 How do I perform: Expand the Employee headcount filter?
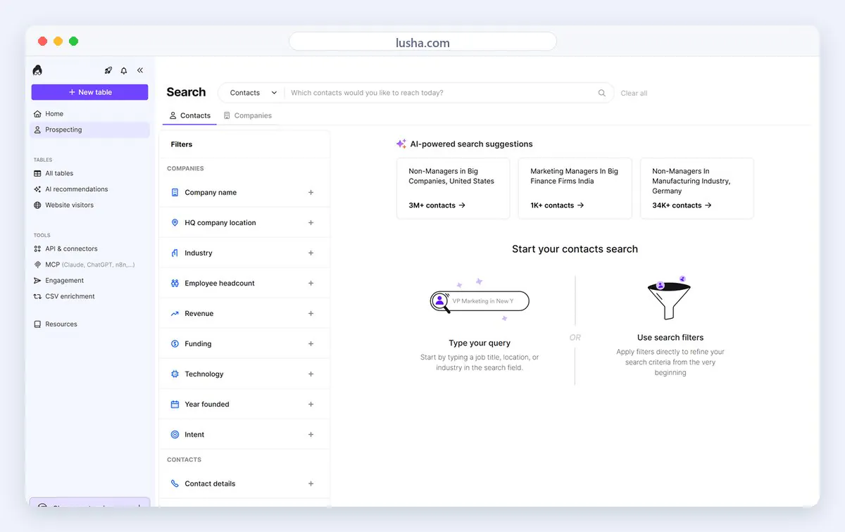point(311,283)
